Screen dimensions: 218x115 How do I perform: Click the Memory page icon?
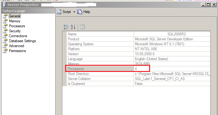click(5, 21)
